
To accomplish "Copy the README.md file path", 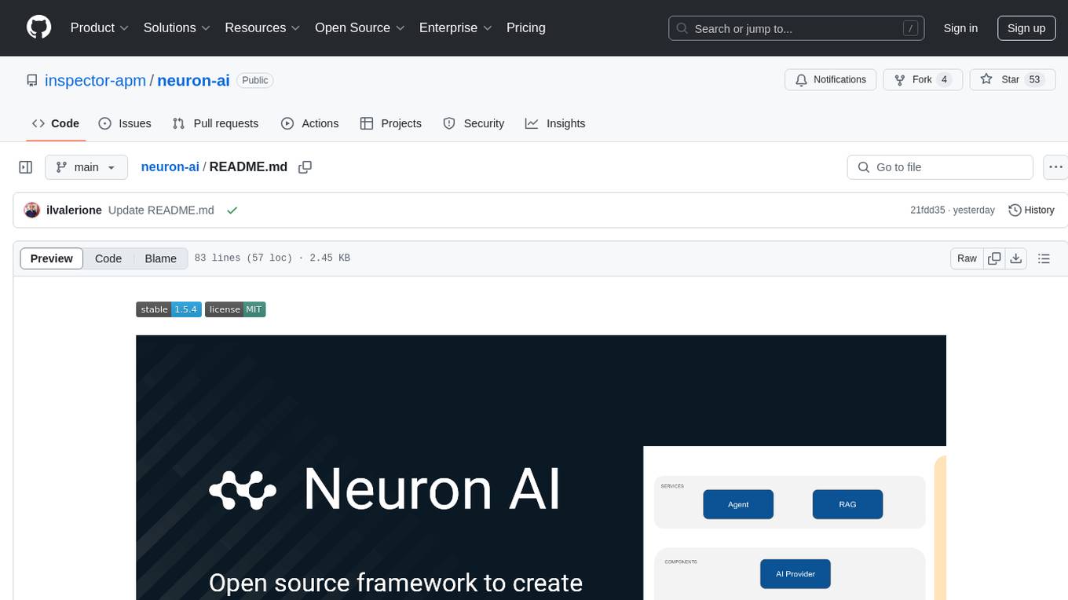I will click(305, 167).
